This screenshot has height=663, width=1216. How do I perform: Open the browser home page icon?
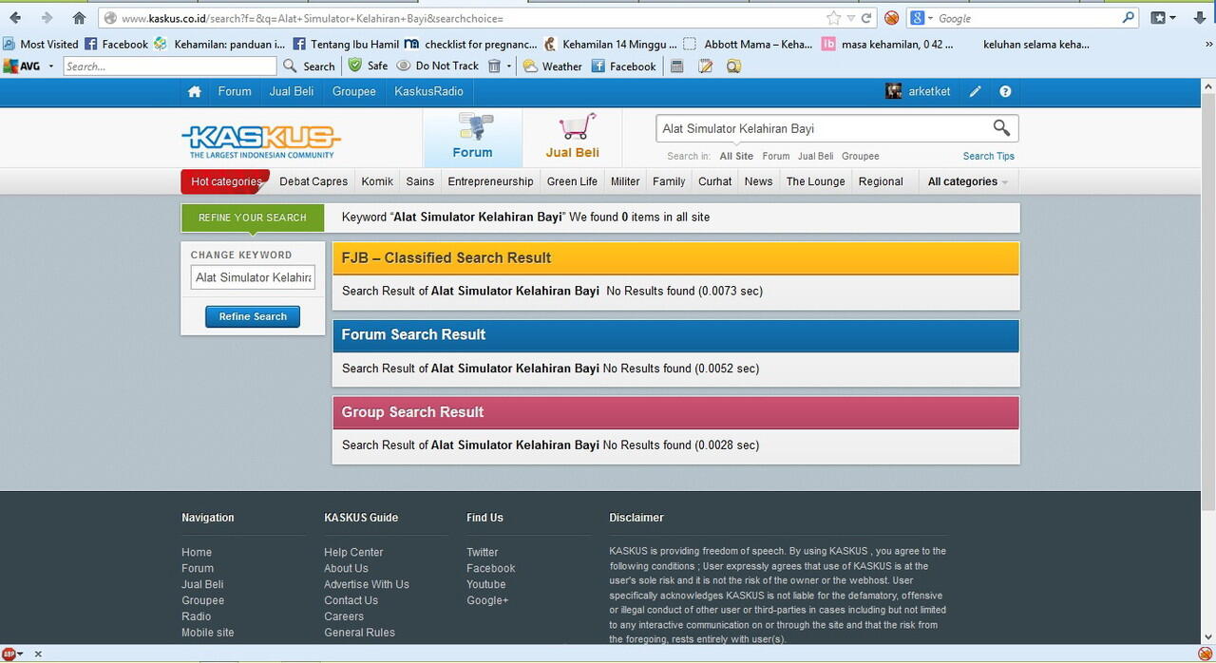coord(79,18)
